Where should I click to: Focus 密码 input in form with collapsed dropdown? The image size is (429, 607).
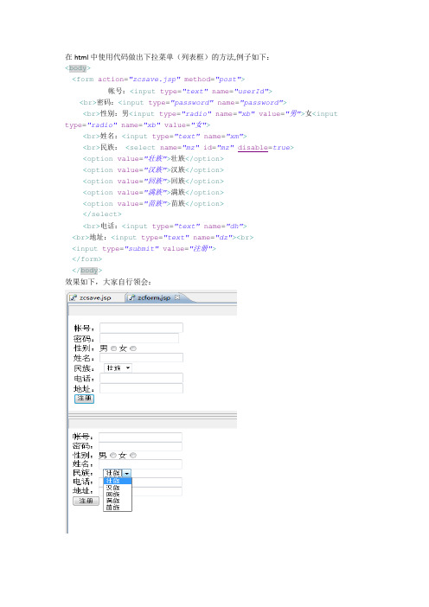point(139,338)
